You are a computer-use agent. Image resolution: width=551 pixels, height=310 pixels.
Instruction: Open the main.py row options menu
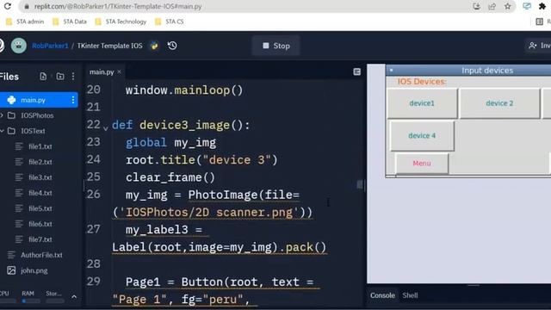72,100
